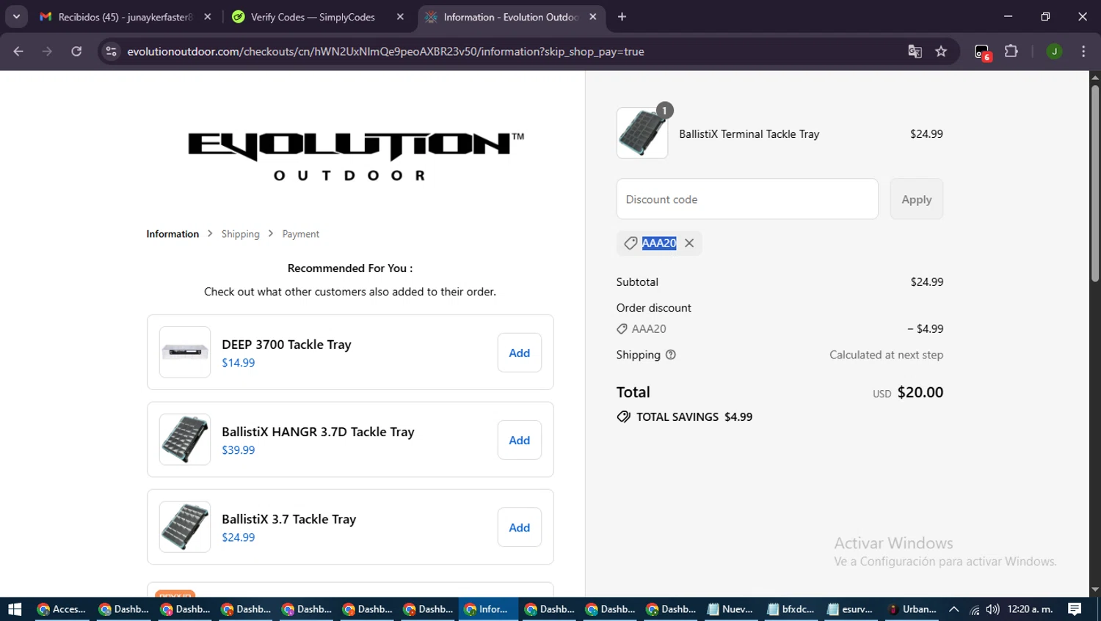
Task: Open the tab search dropdown arrow
Action: coord(16,17)
